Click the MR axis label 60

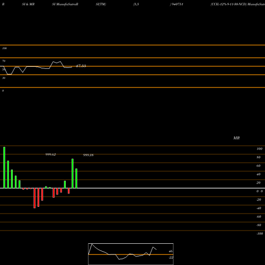point(259,166)
